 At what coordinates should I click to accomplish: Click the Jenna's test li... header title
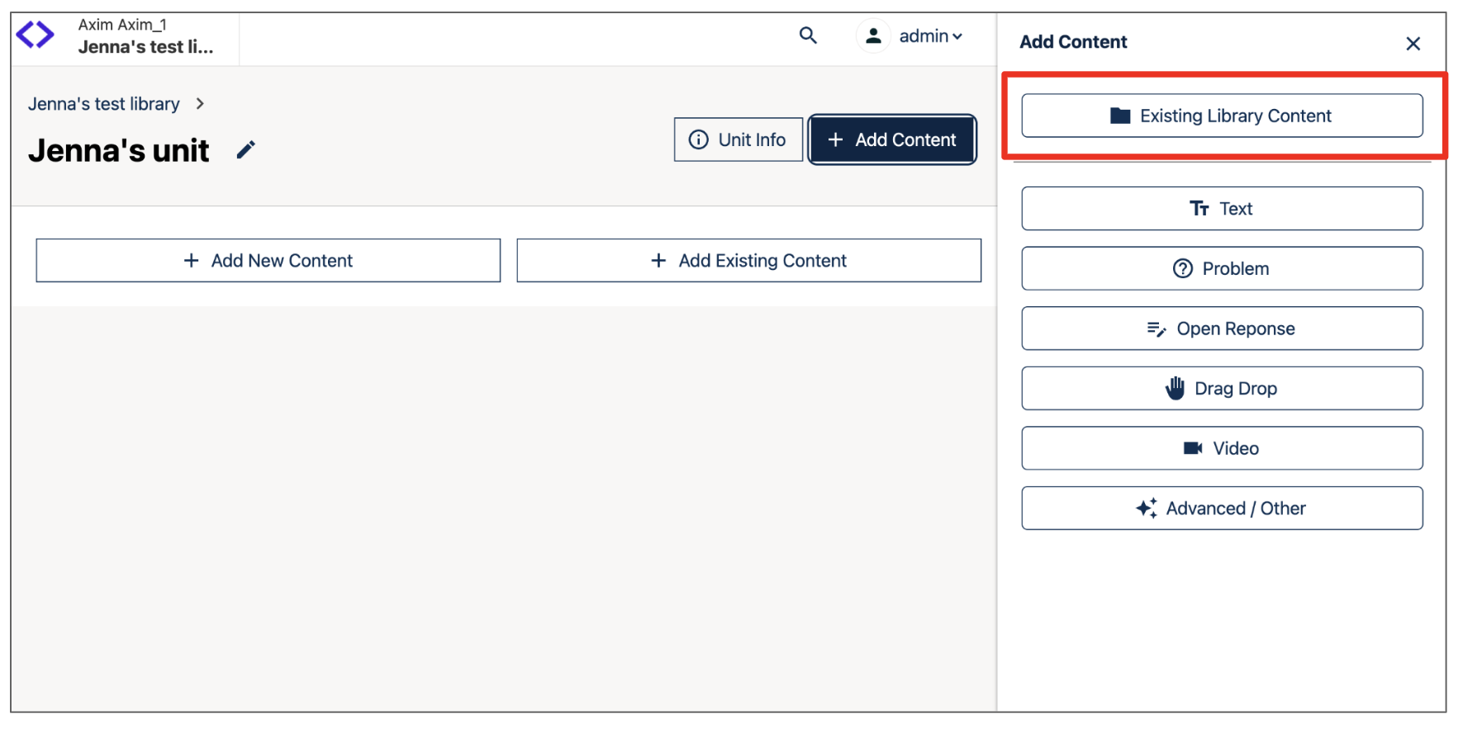[x=145, y=47]
